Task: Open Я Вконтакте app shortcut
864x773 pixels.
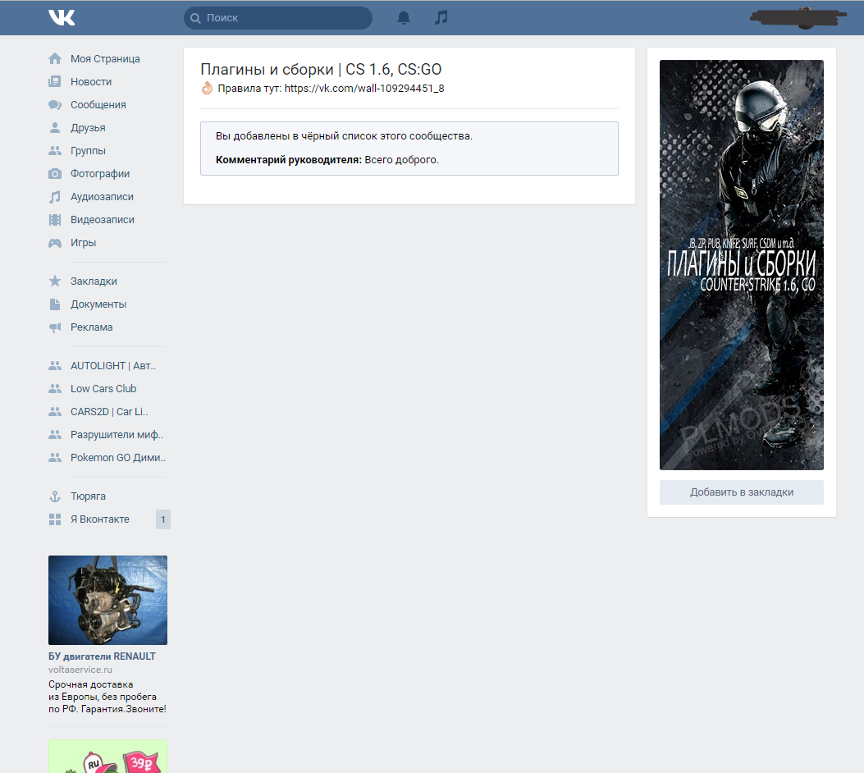Action: [100, 519]
